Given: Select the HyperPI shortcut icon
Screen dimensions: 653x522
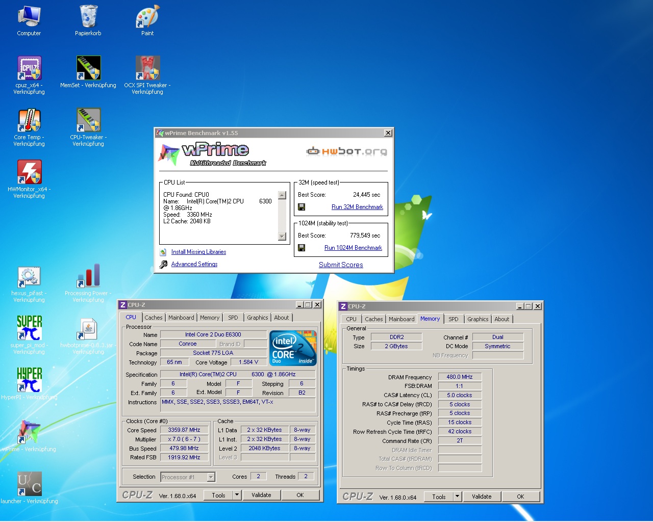Looking at the screenshot, I should pos(29,380).
